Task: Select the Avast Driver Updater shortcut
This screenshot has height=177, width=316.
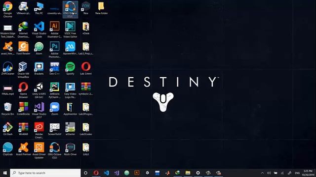Action: coord(39,150)
